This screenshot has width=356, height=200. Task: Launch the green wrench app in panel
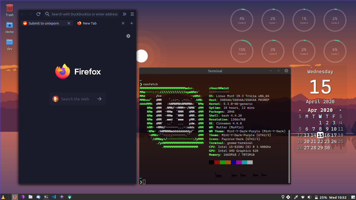(70, 197)
